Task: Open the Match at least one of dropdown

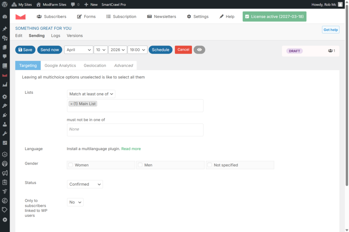Action: [x=91, y=94]
